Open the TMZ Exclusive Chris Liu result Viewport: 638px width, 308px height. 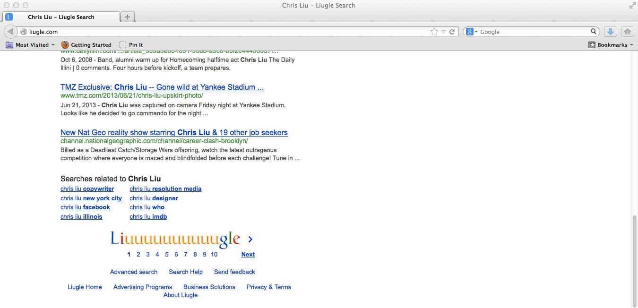point(162,87)
